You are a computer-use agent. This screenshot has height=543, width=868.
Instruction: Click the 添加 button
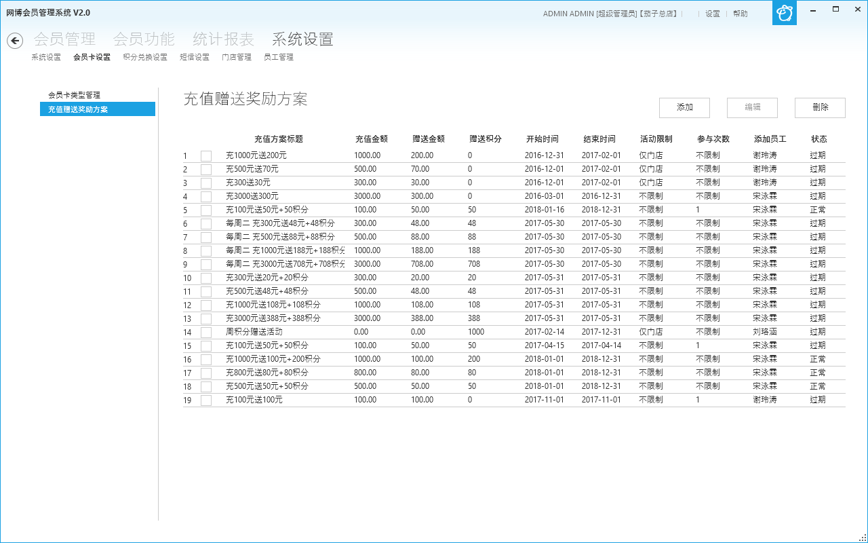[x=684, y=108]
